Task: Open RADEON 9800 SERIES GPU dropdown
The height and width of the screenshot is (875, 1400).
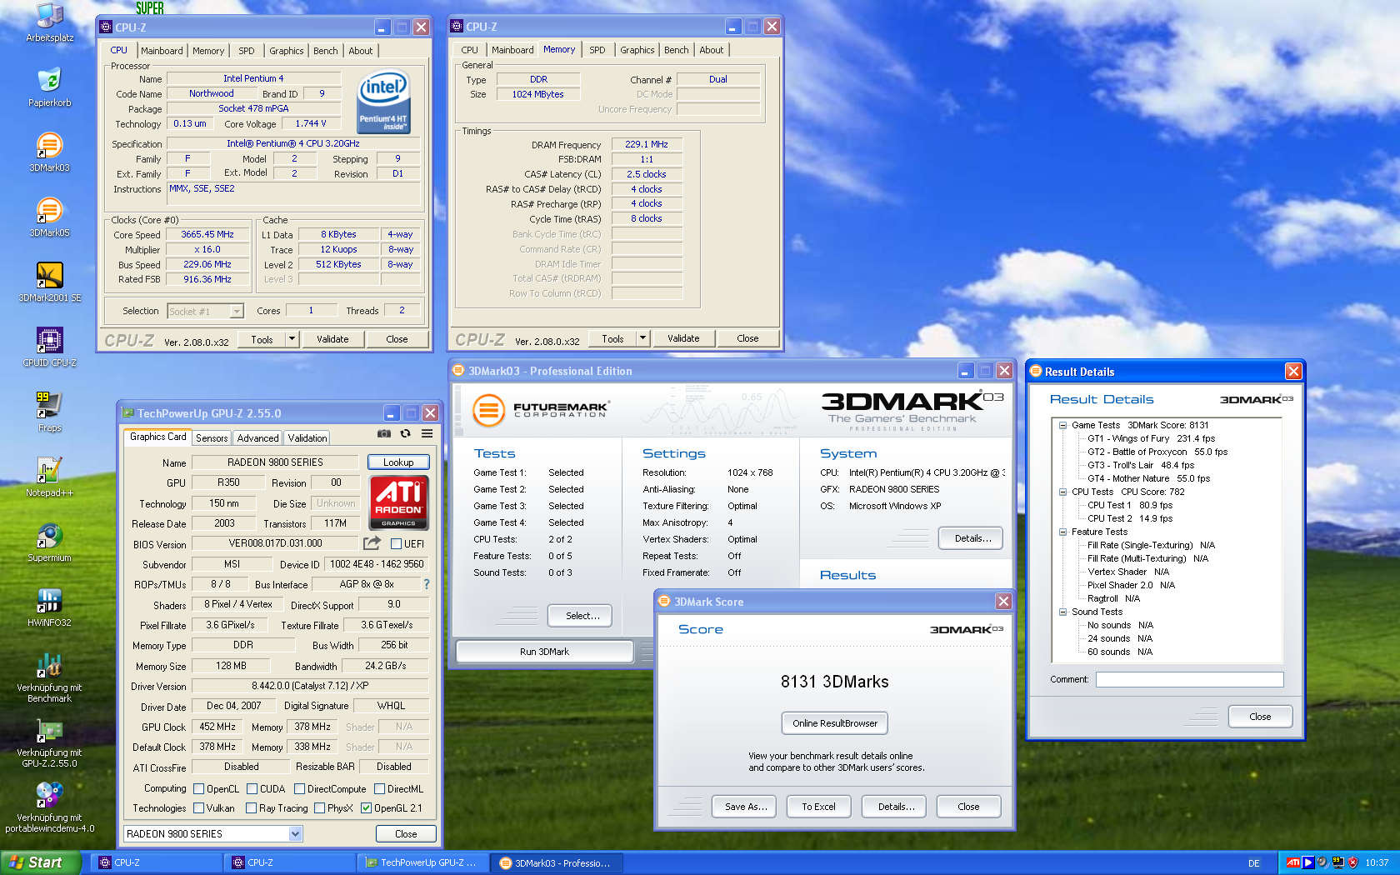Action: (x=295, y=833)
